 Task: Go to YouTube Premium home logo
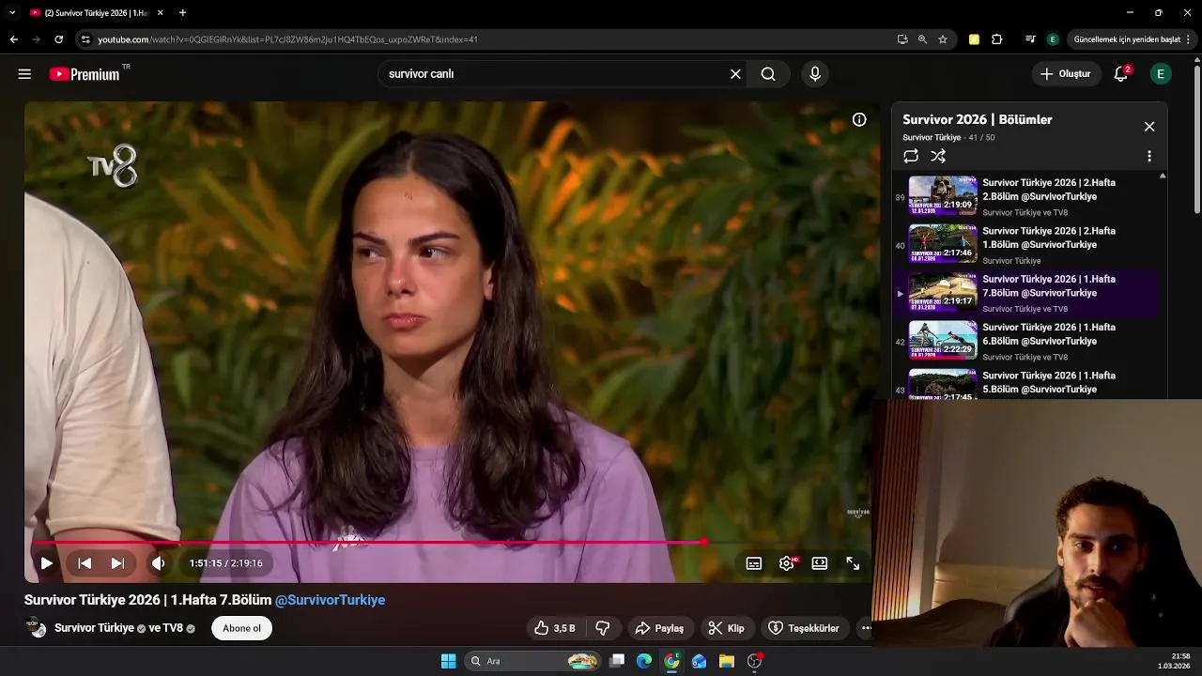click(85, 74)
